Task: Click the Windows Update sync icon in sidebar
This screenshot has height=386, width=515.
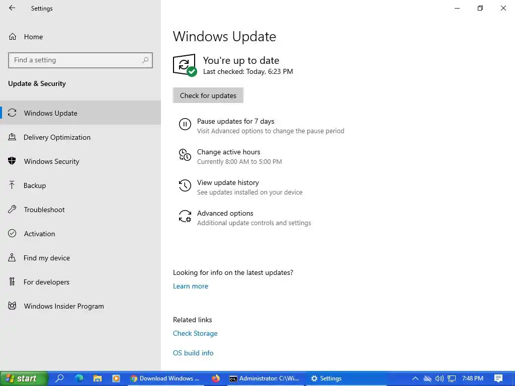Action: 12,113
